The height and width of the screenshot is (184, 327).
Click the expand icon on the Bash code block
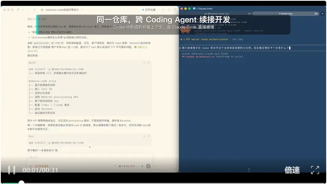144,136
